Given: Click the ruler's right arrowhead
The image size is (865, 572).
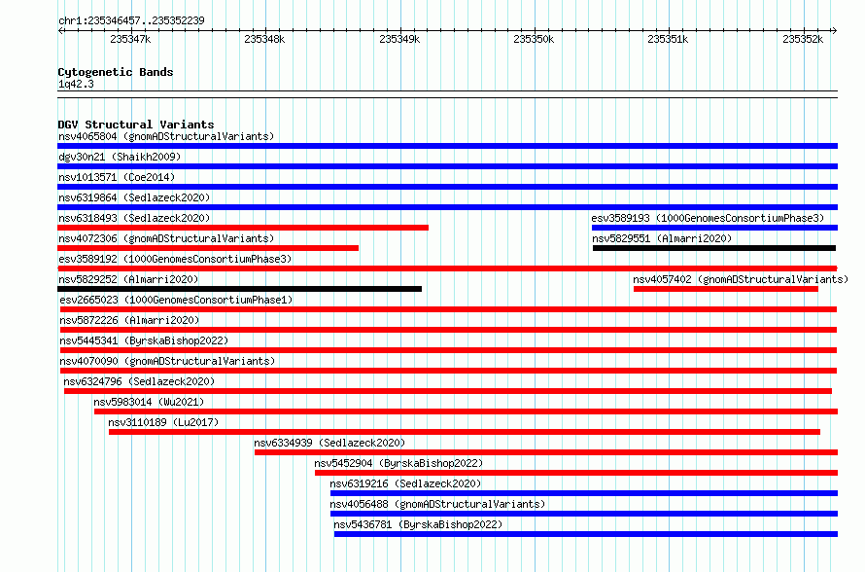Looking at the screenshot, I should pos(834,31).
